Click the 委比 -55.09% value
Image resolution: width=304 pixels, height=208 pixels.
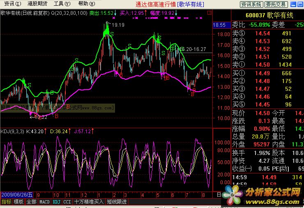pyautogui.click(x=259, y=25)
